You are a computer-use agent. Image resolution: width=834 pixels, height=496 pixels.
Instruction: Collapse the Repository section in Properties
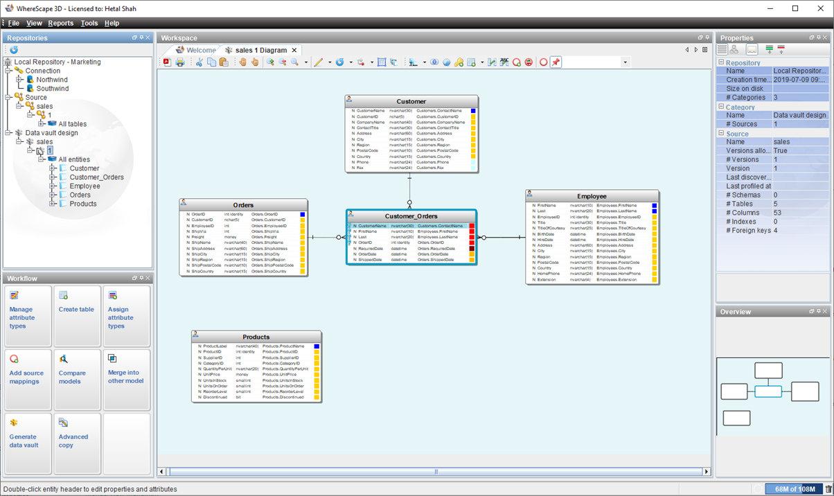pos(721,63)
